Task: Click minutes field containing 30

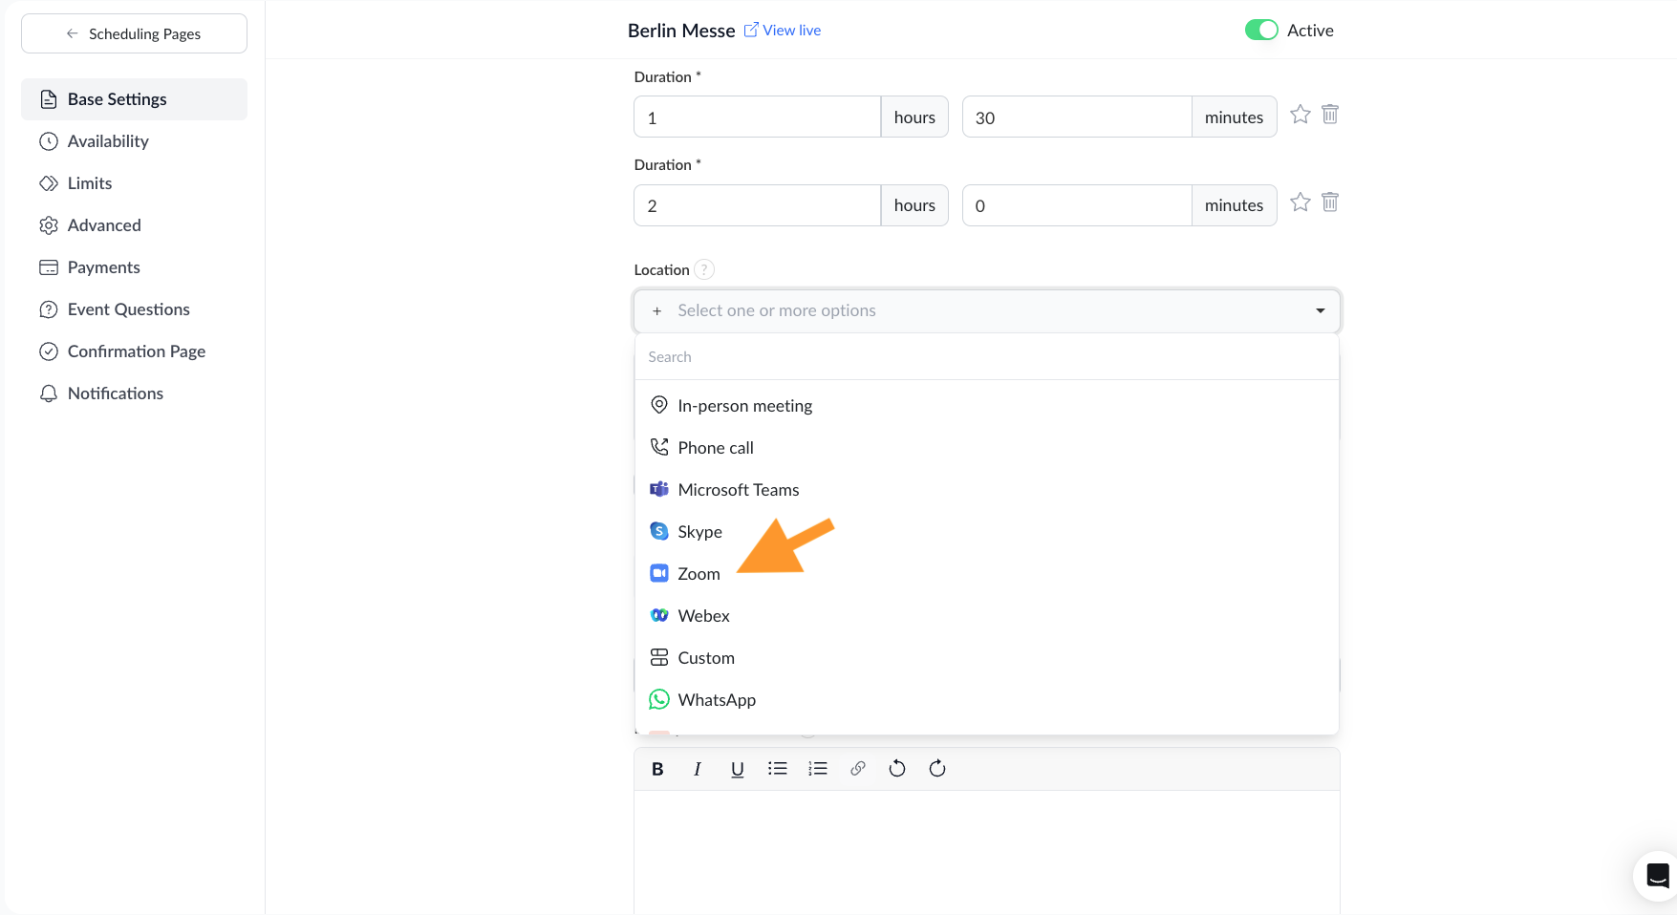Action: (x=1077, y=117)
